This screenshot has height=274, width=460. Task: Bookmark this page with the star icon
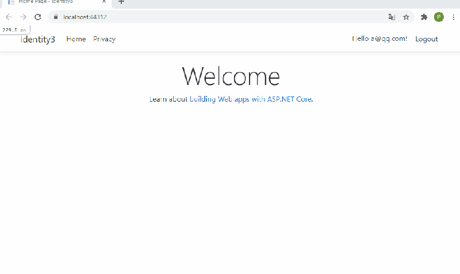pyautogui.click(x=406, y=17)
